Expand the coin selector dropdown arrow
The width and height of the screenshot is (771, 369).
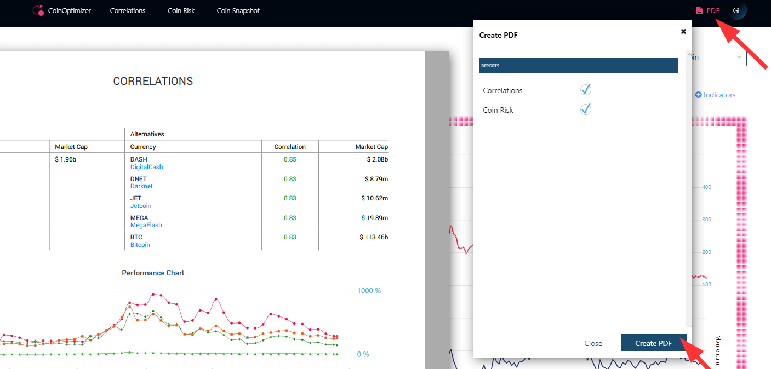click(739, 57)
